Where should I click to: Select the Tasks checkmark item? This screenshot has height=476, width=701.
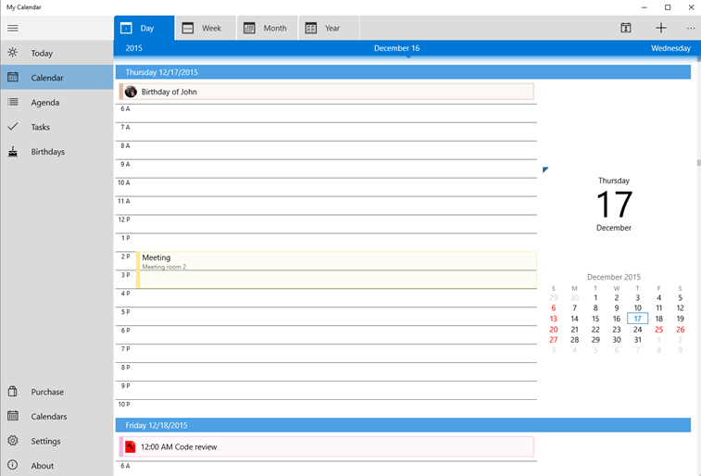(56, 127)
